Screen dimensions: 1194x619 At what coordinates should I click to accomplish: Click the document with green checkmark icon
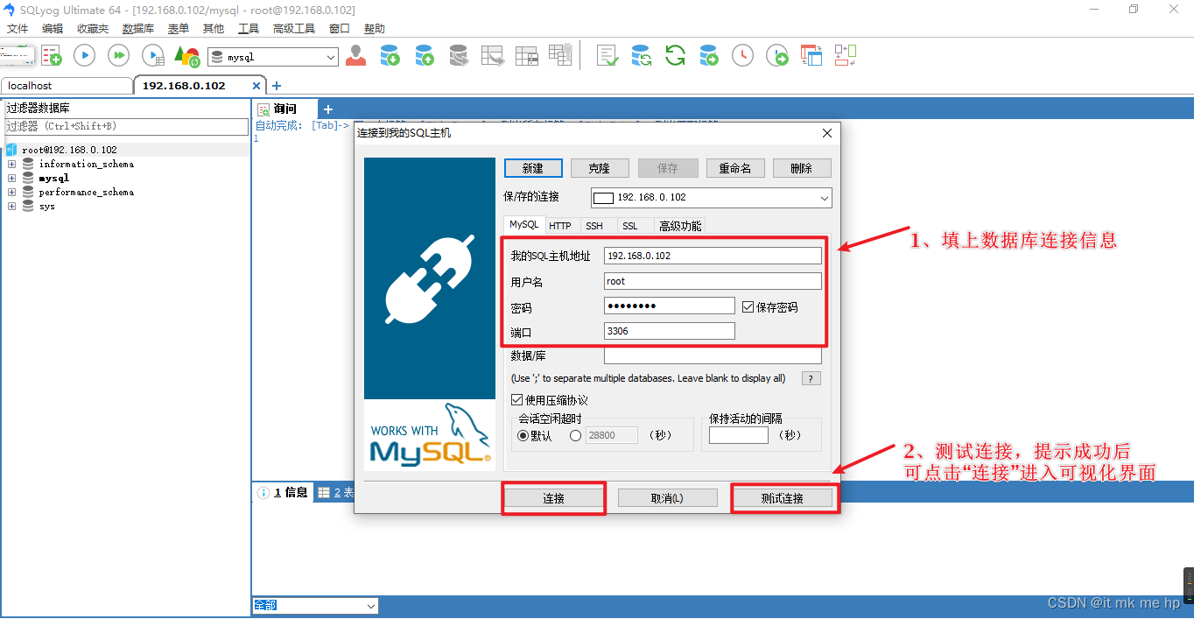tap(608, 56)
